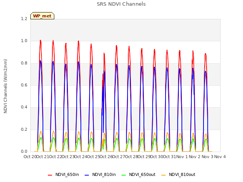Click the y-axis label NDVI Channels (W/m2/nm)

tap(5, 86)
